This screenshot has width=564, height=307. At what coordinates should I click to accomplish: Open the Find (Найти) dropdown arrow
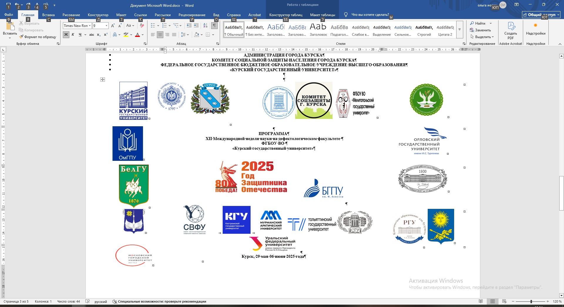(491, 23)
